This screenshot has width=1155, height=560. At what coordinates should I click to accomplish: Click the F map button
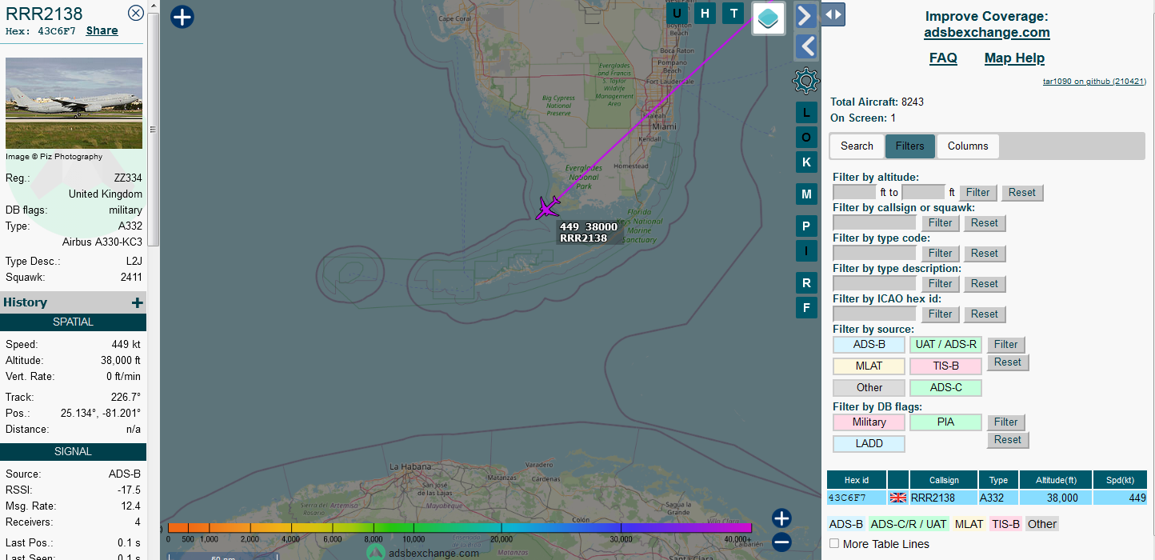(805, 308)
